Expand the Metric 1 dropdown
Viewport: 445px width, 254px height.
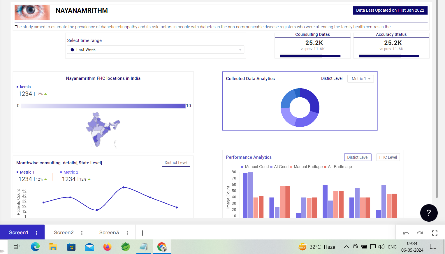[360, 79]
